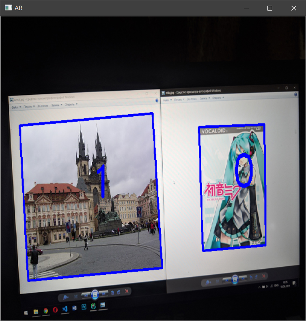Open File Explorer from the taskbar
The height and width of the screenshot is (321, 306).
[36, 312]
